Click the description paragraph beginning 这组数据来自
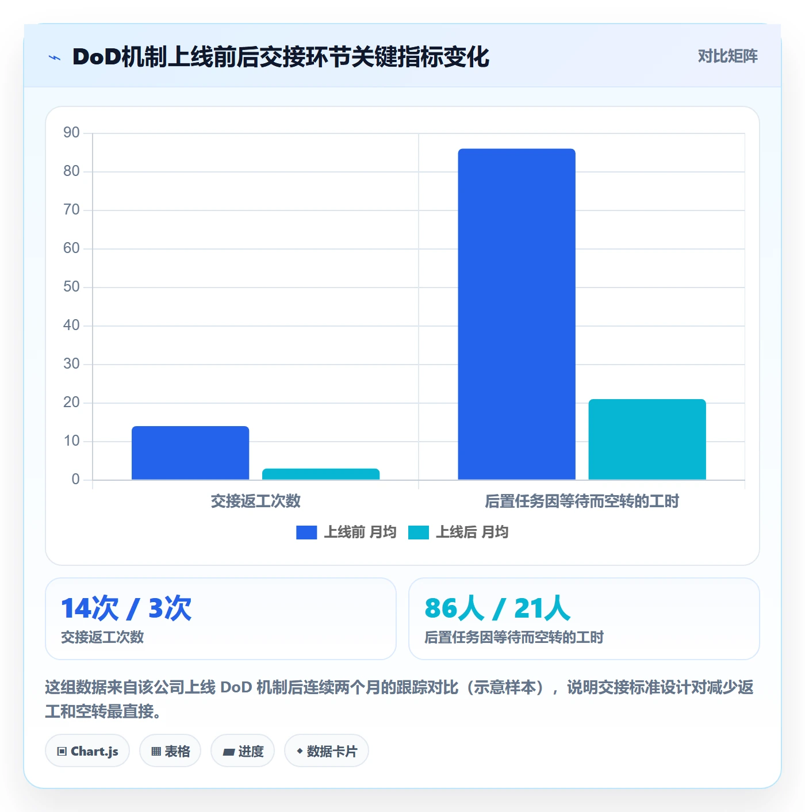 [400, 699]
